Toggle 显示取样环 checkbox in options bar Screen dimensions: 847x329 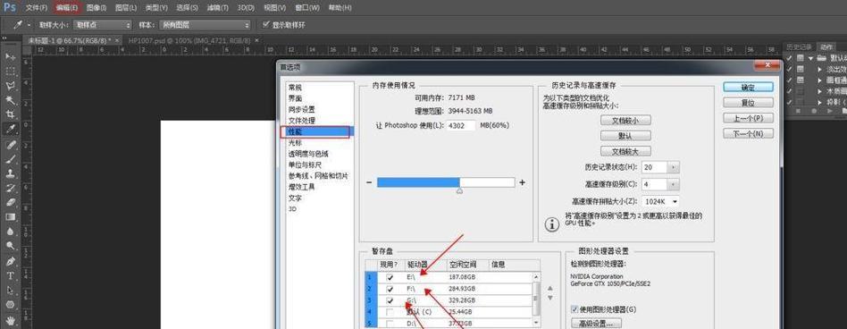pyautogui.click(x=265, y=25)
